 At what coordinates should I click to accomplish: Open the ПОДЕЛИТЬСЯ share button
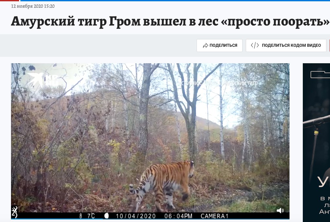220,45
